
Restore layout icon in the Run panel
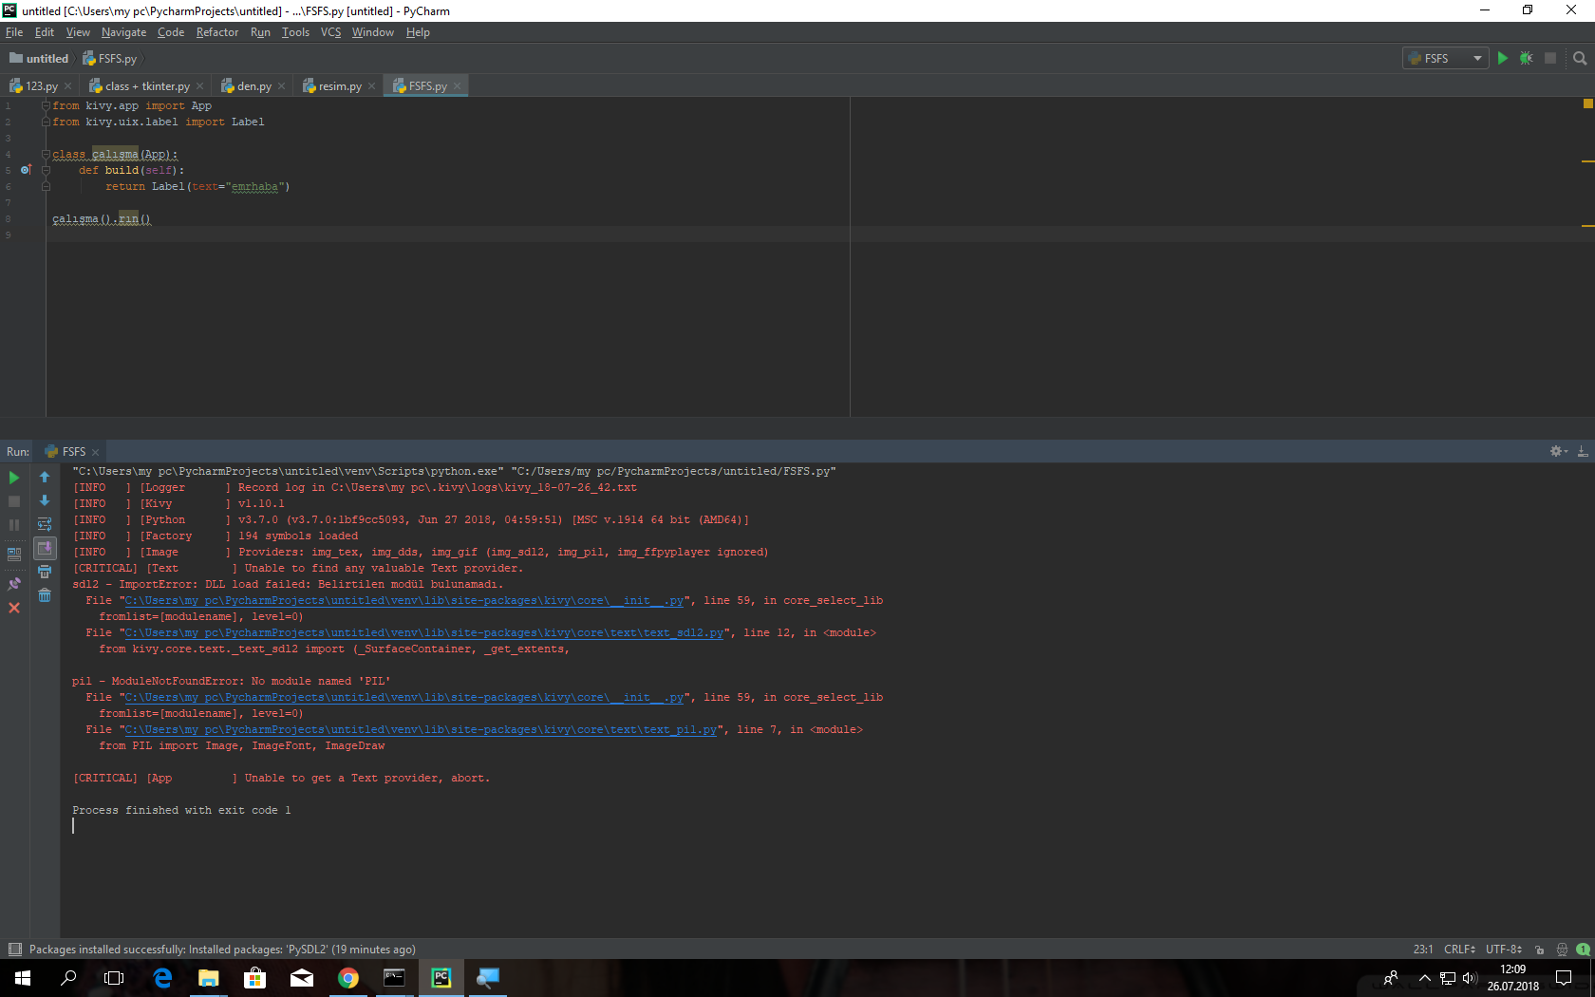click(14, 554)
